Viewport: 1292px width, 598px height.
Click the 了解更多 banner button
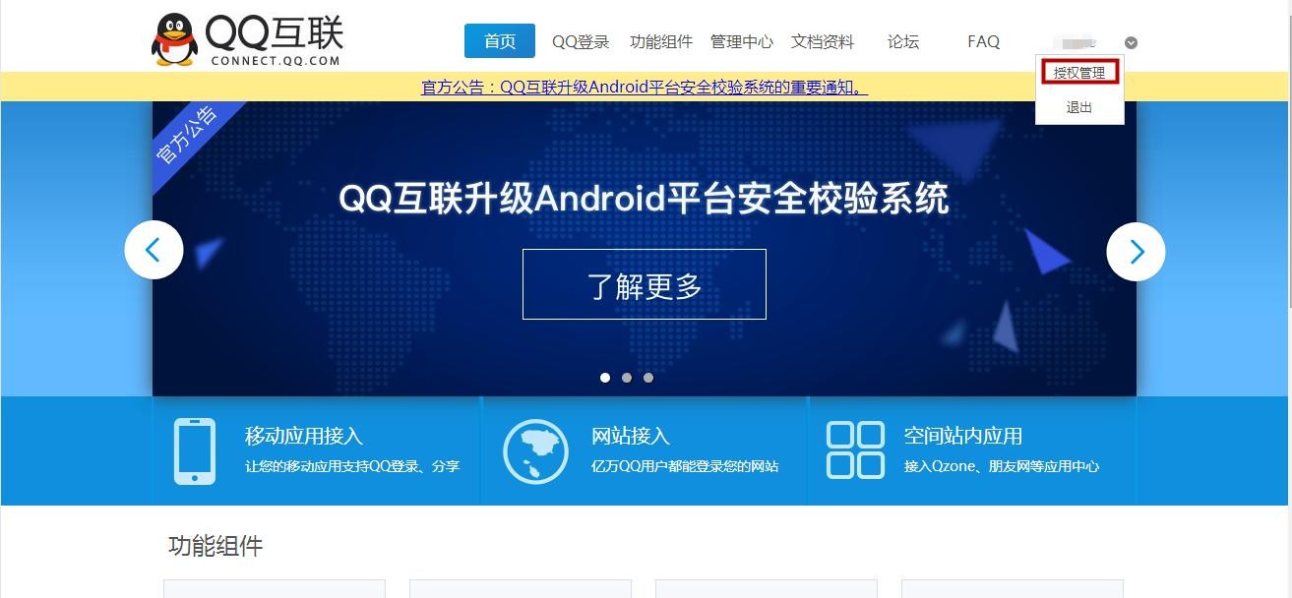(x=645, y=284)
